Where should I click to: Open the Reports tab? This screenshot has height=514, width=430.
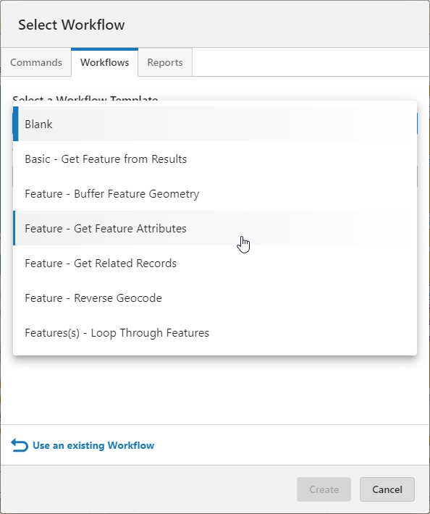pyautogui.click(x=165, y=62)
